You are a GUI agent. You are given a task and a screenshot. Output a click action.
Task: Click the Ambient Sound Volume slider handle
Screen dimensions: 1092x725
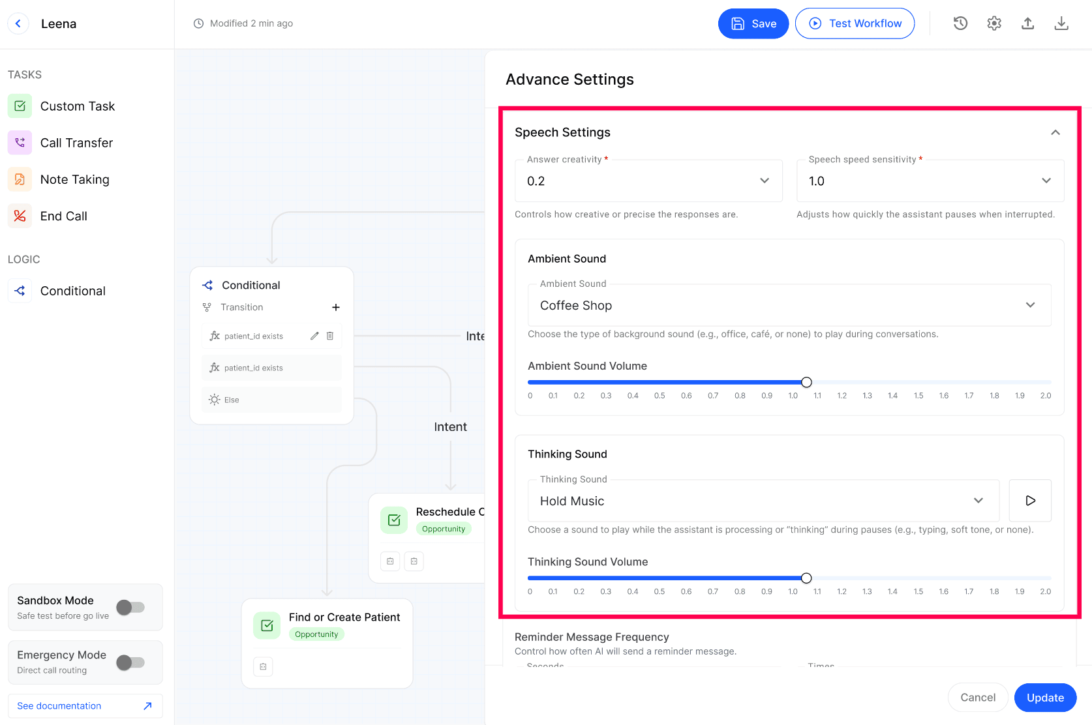[806, 382]
